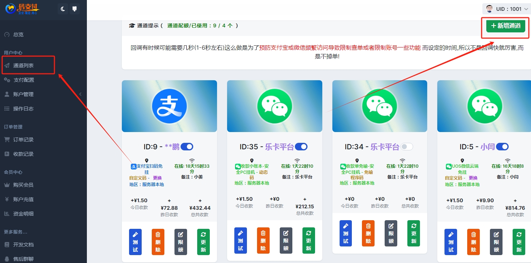Screen dimensions: 531x263
Task: Click 限额 button on ID:5 card
Action: tap(496, 242)
